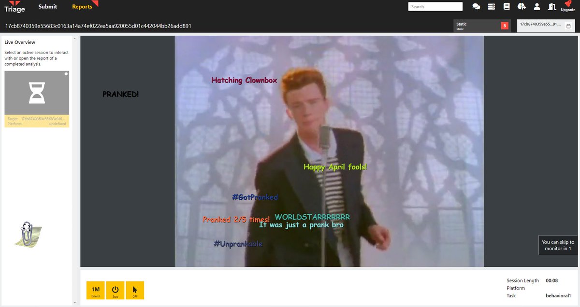Open the server stack icon
Image resolution: width=580 pixels, height=307 pixels.
point(491,7)
